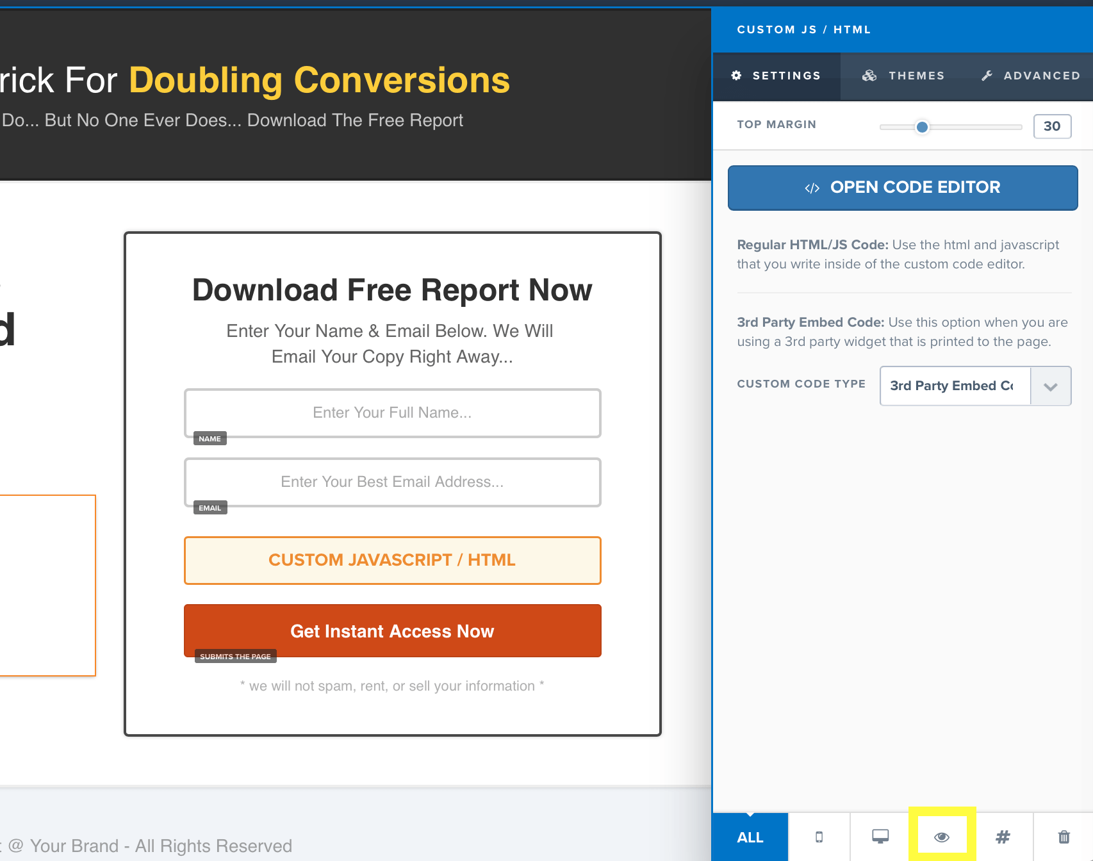
Task: Open the Custom Code Type dropdown
Action: [x=975, y=386]
